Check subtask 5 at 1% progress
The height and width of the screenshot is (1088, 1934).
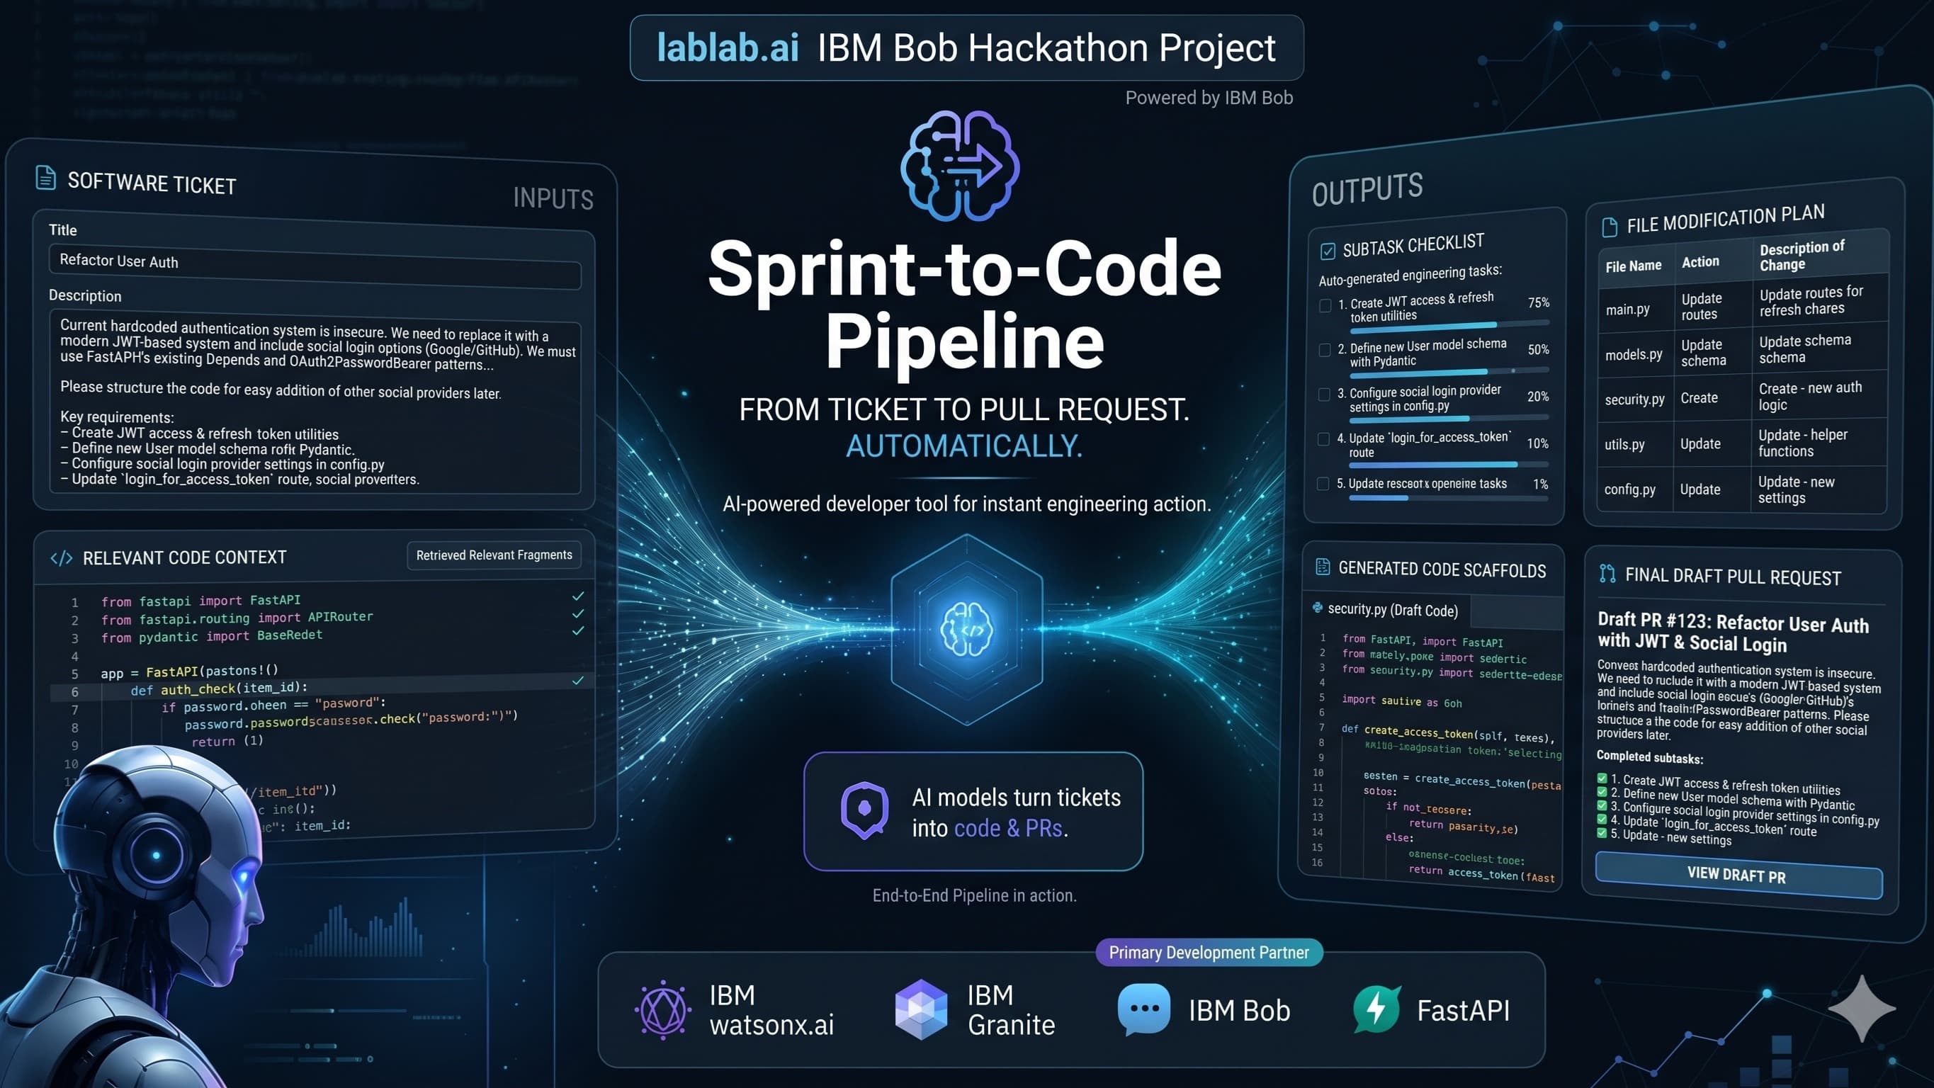1323,484
